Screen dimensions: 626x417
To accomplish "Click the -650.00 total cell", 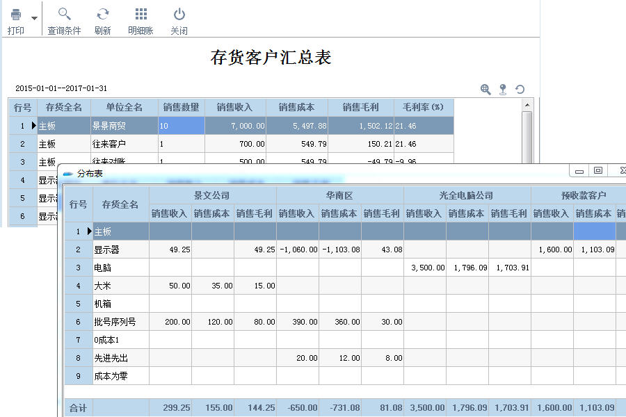I will click(x=298, y=408).
